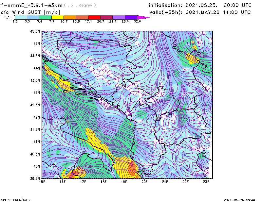Click the '15E' longitude label
The width and height of the screenshot is (262, 202).
[x=42, y=182]
